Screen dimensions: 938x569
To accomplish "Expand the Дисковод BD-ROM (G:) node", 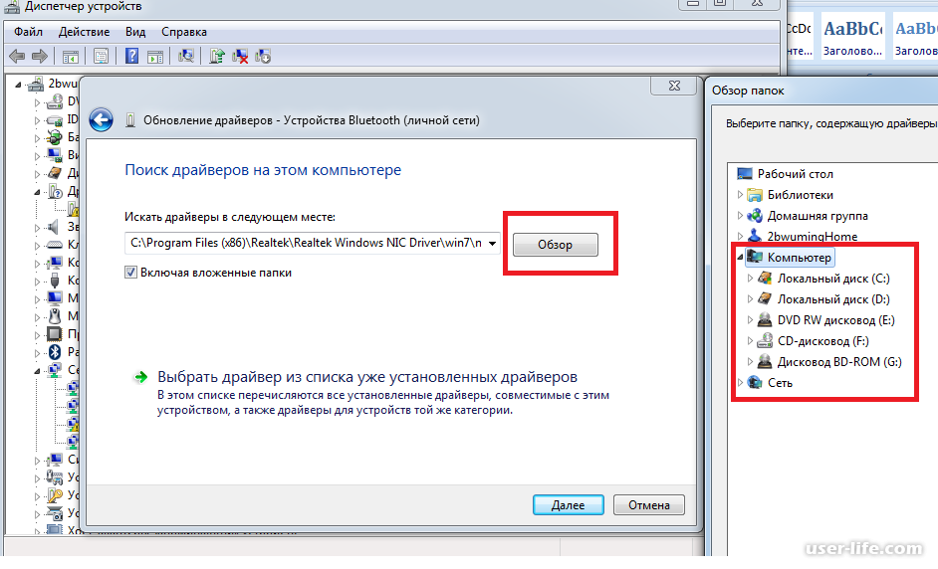I will click(x=750, y=362).
